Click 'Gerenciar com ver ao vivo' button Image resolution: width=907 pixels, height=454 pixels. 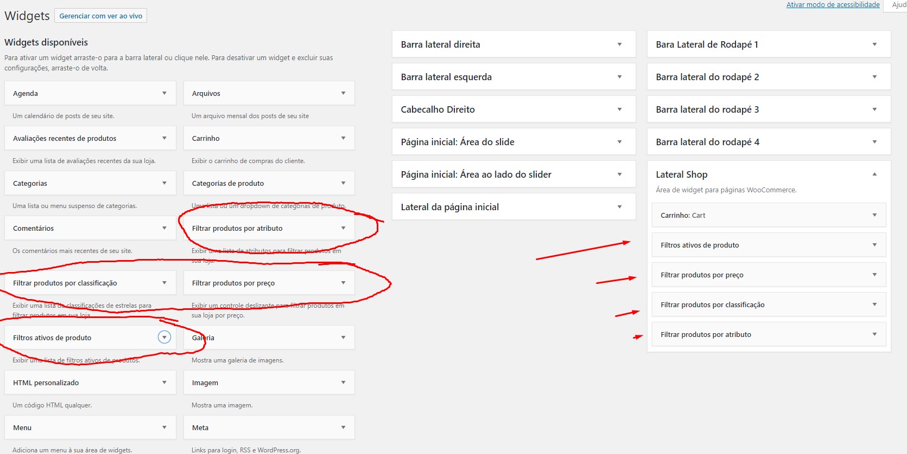coord(100,16)
